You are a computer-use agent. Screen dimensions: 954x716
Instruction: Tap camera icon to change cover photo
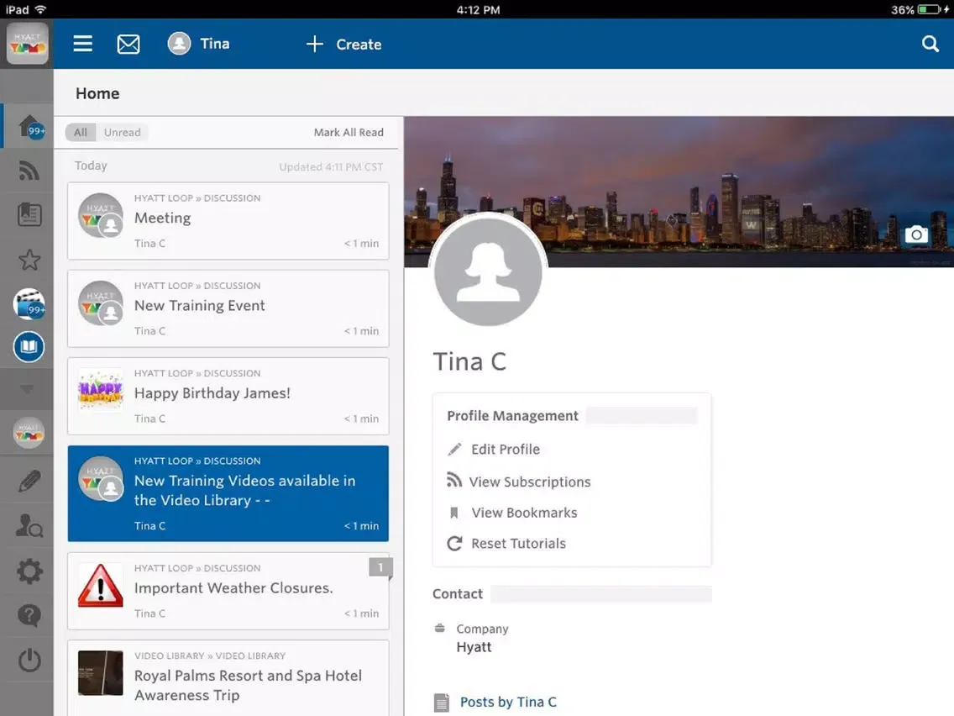916,234
